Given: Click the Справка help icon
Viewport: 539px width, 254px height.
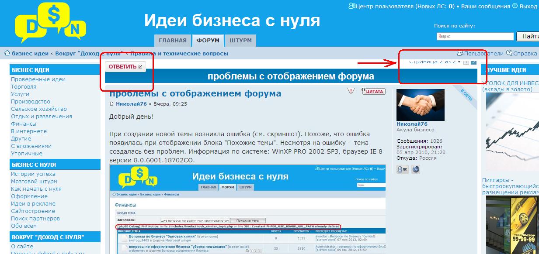Looking at the screenshot, I should [509, 53].
